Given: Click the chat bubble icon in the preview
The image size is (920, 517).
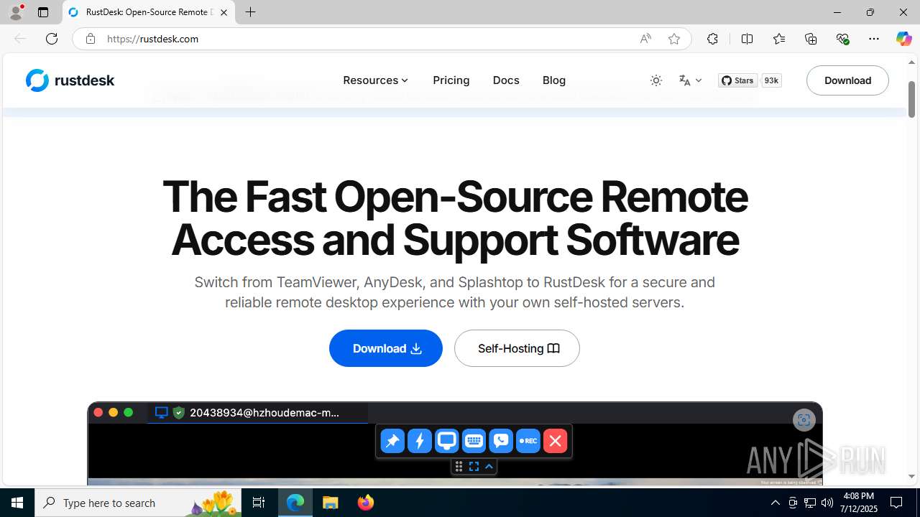Looking at the screenshot, I should (x=501, y=441).
